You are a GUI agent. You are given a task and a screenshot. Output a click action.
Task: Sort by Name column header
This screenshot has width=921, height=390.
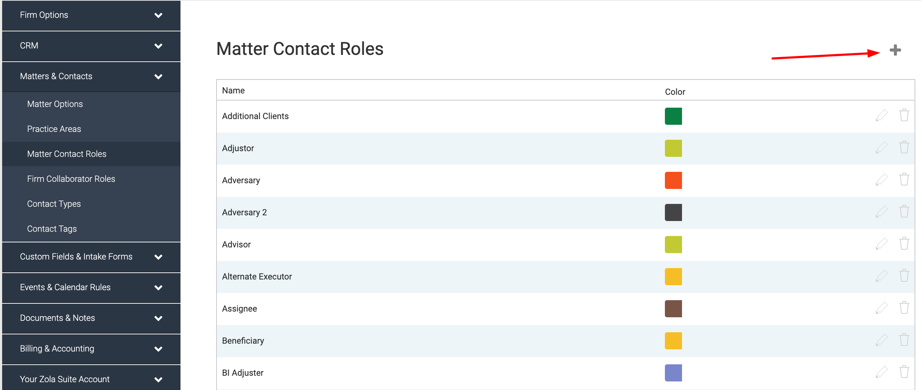tap(233, 91)
